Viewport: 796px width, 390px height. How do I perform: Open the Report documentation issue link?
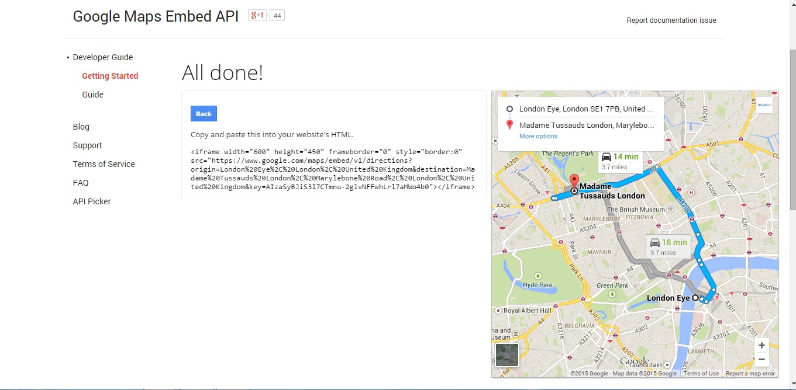(671, 20)
